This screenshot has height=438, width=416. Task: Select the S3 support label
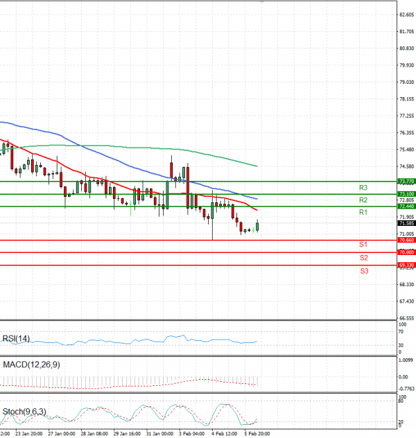point(364,271)
